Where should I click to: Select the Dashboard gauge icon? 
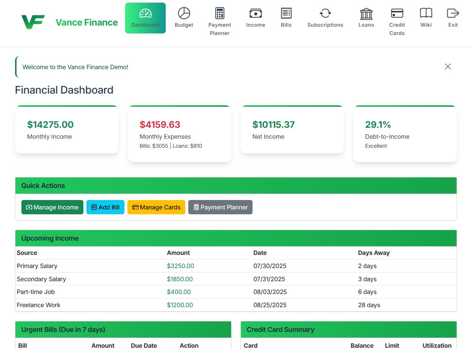point(145,12)
